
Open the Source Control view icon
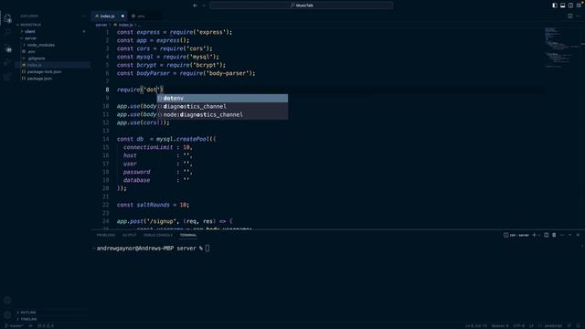coord(7,48)
